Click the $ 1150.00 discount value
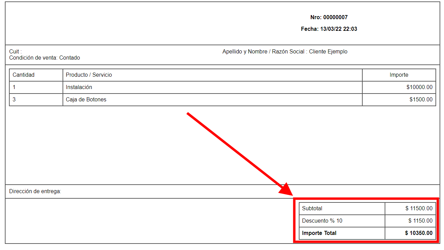 point(420,221)
